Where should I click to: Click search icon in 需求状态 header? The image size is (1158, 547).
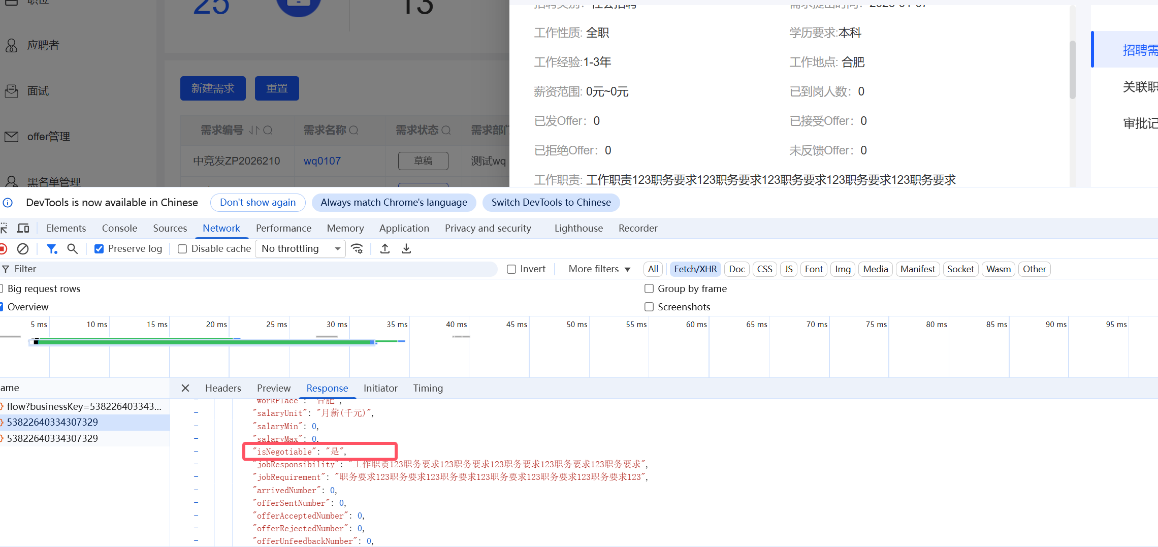point(446,131)
